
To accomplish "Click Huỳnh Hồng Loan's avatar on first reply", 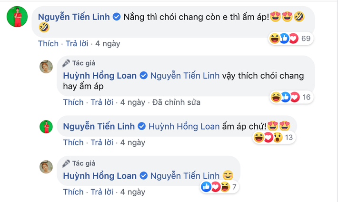I will (x=46, y=67).
